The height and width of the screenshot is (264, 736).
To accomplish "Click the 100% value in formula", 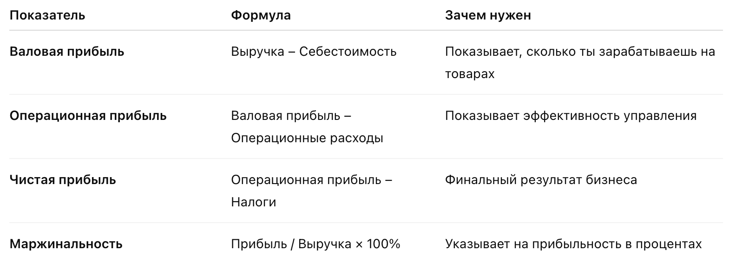I will click(383, 244).
